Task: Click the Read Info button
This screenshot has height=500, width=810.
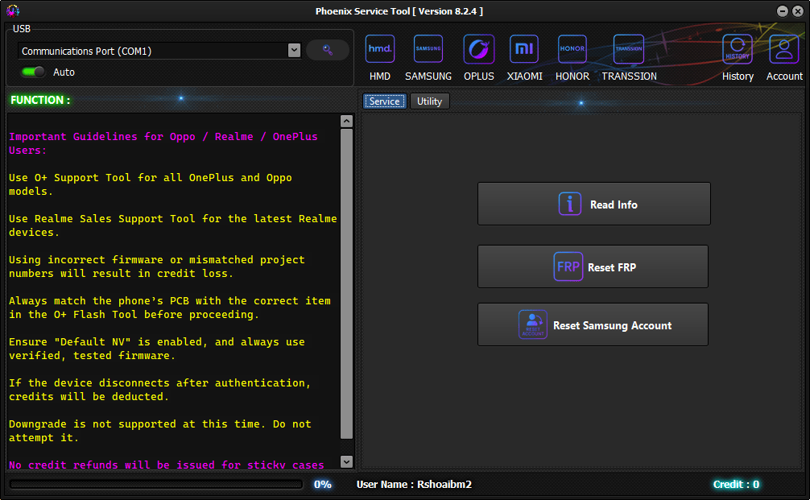Action: tap(593, 204)
